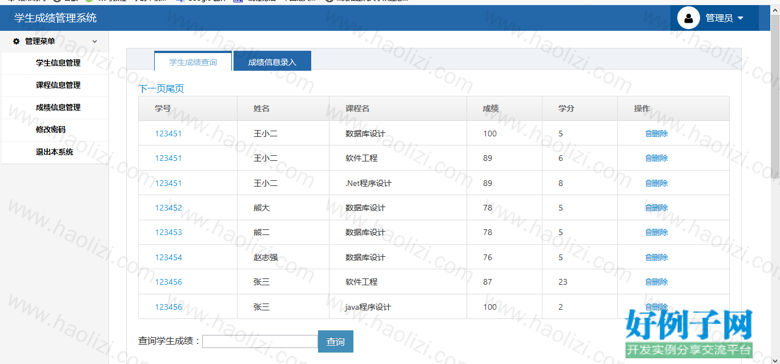Click the 学生成绩管理系统 title

point(55,18)
